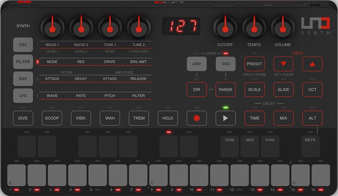Click the amplitude RELEASE label
The image size is (338, 196).
click(138, 79)
